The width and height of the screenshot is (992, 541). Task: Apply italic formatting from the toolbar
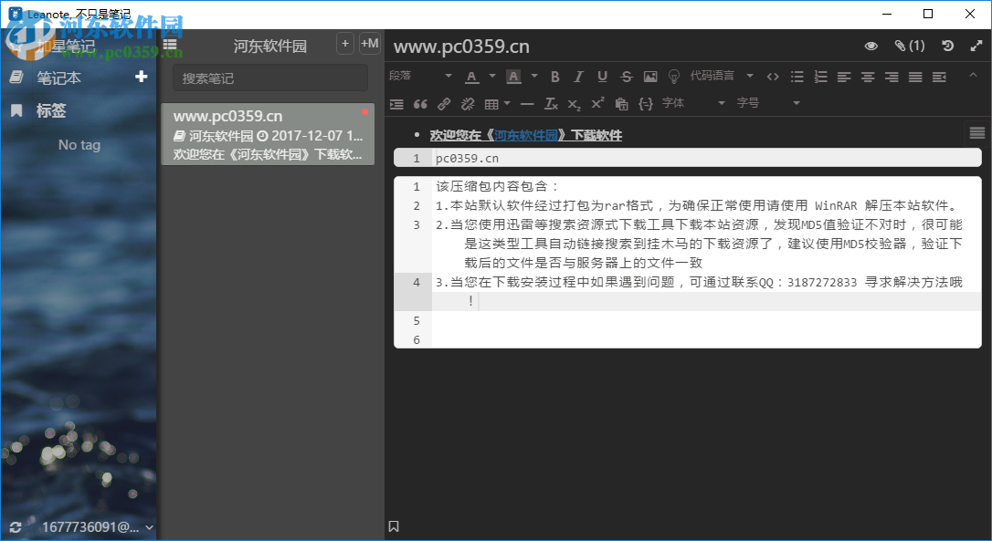tap(578, 76)
